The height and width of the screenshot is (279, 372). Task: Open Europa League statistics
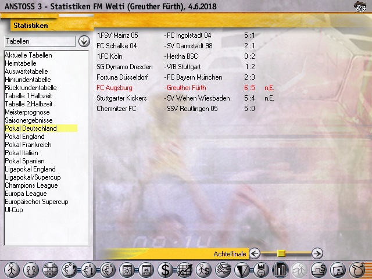tap(26, 194)
